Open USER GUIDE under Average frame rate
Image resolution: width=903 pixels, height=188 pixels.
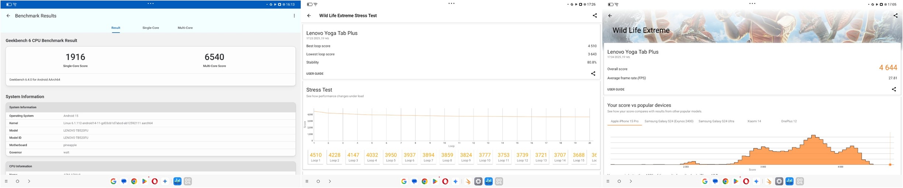click(616, 90)
